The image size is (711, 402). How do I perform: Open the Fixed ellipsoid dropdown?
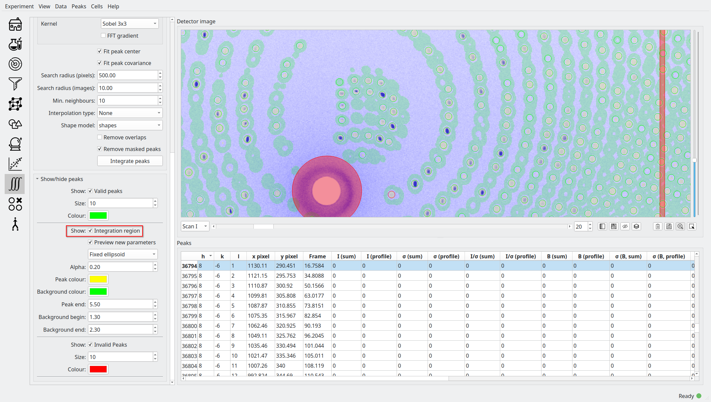(x=123, y=254)
